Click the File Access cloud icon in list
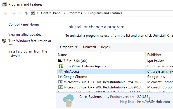The image size is (173, 109). coord(60,71)
